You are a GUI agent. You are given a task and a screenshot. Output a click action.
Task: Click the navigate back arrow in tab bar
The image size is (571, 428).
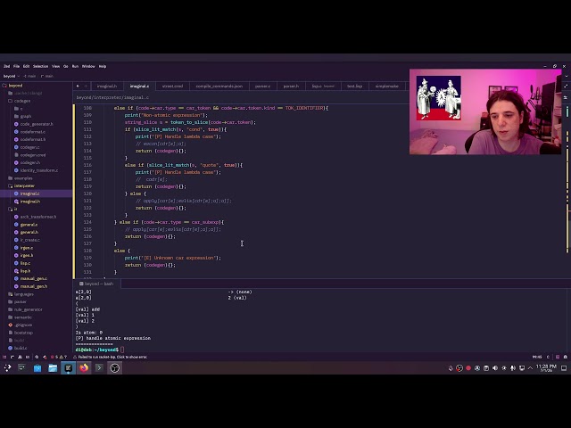[78, 86]
